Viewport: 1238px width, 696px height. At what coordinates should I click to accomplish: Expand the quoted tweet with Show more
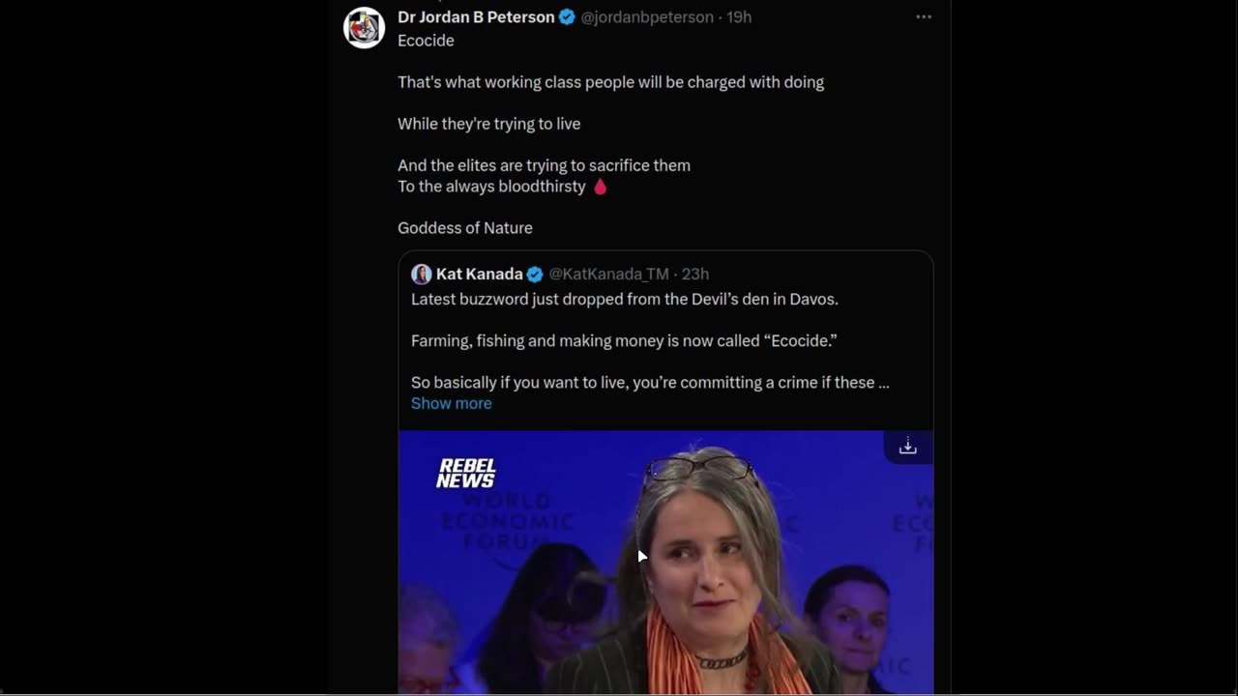tap(451, 403)
